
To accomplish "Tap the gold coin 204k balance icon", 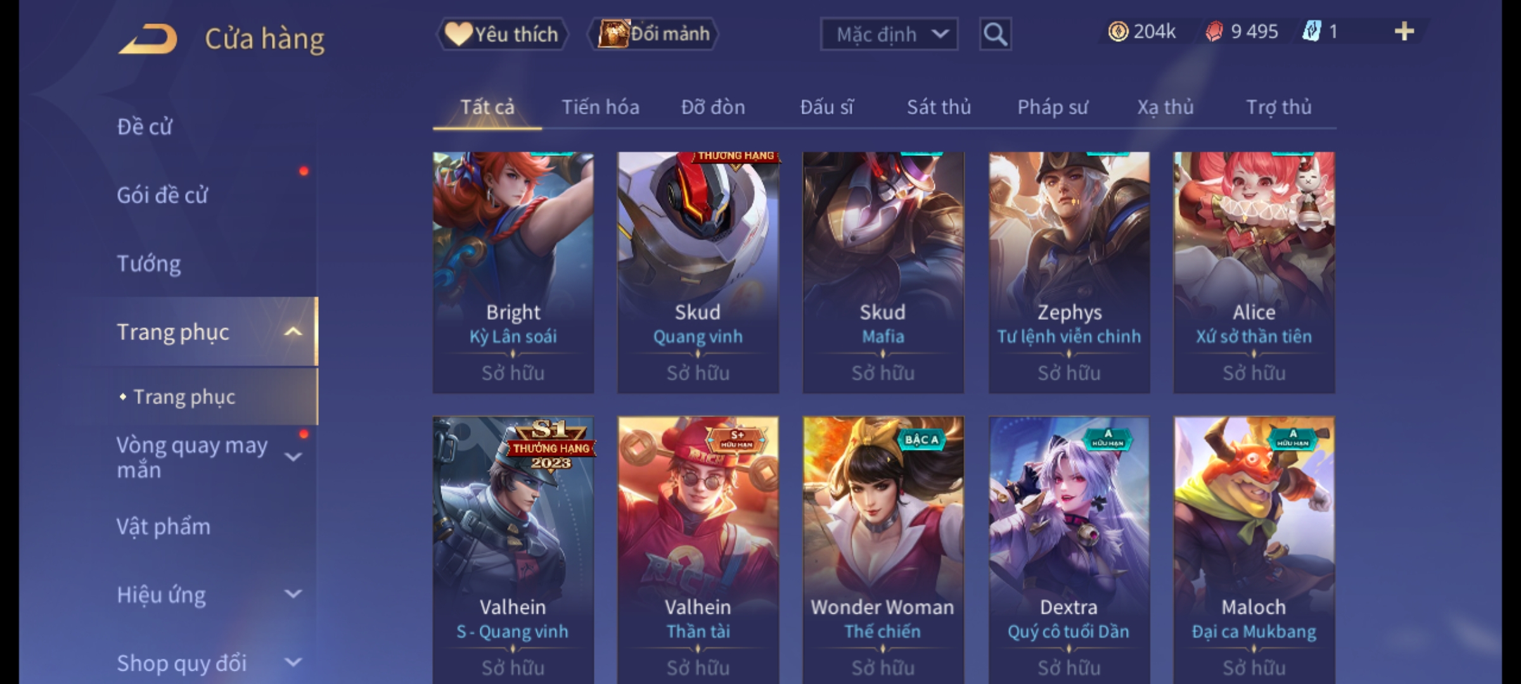I will pyautogui.click(x=1118, y=32).
